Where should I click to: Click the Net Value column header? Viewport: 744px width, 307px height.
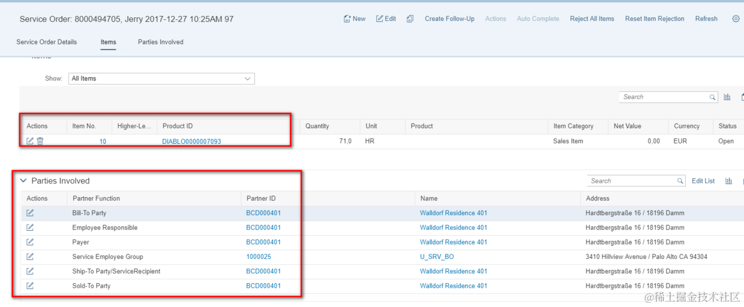[628, 126]
